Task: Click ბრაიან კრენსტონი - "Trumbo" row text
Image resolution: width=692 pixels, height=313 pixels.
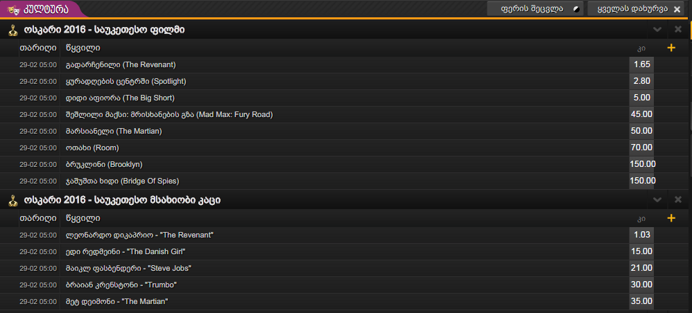Action: coord(121,285)
